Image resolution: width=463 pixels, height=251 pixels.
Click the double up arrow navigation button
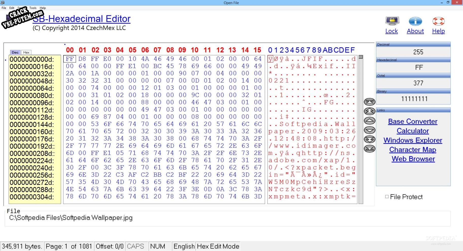[x=370, y=111]
